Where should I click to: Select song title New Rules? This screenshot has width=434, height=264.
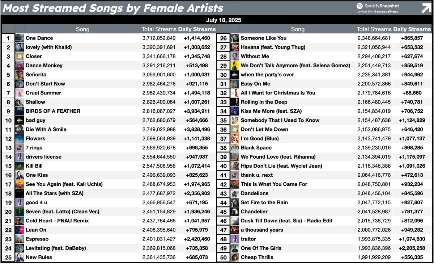(39, 257)
